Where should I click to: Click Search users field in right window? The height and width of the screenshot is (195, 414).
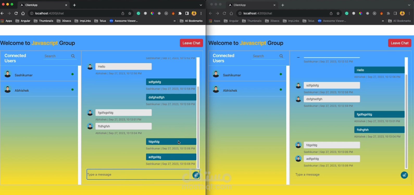pos(265,56)
